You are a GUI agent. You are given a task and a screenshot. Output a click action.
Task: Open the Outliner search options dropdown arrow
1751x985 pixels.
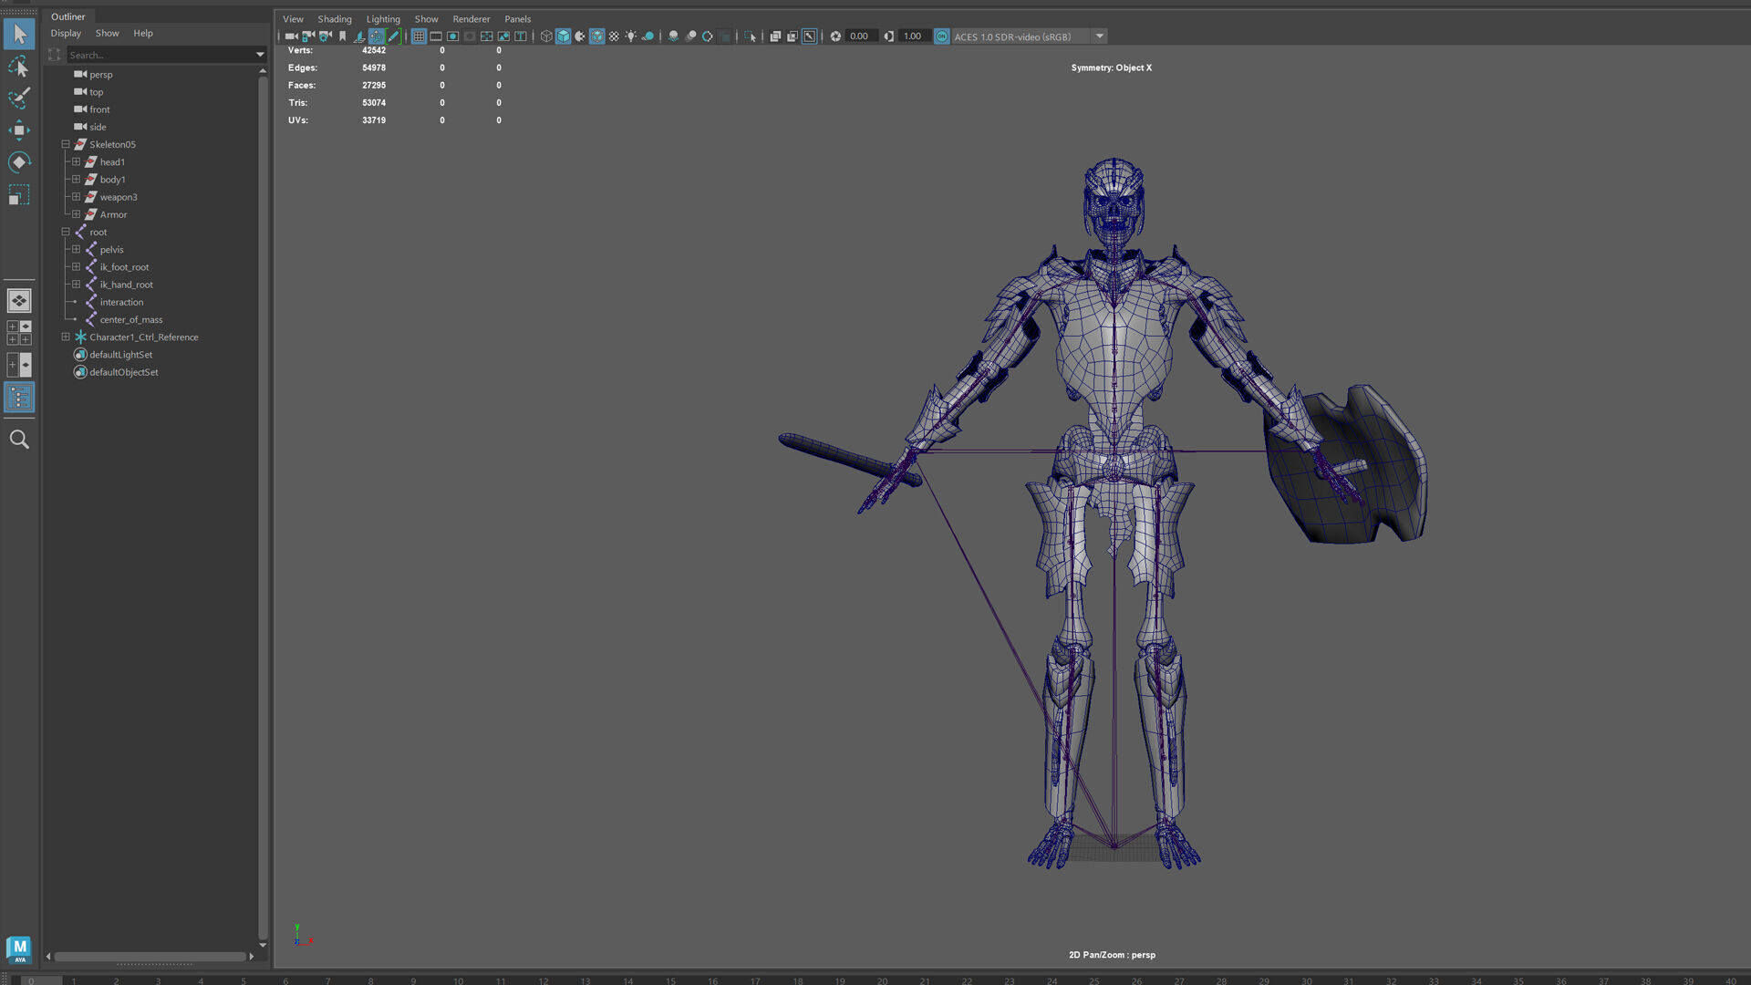260,55
